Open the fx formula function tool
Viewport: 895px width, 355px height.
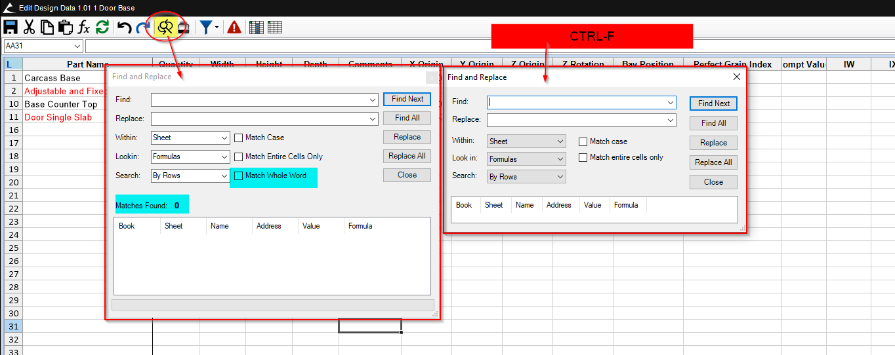tap(84, 27)
